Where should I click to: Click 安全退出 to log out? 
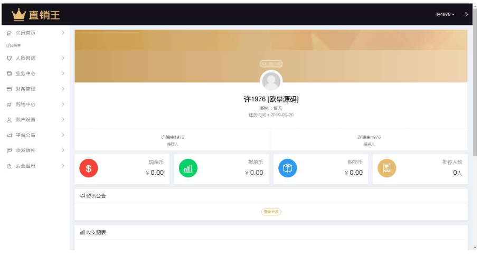click(x=25, y=166)
